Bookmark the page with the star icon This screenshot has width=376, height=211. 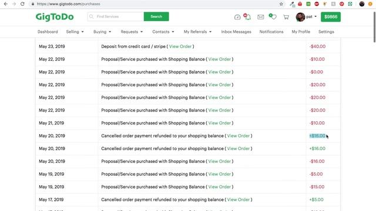tap(281, 4)
